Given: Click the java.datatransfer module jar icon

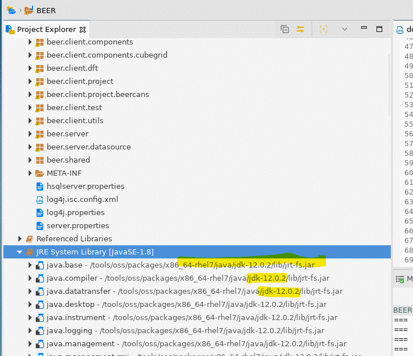Looking at the screenshot, I should pyautogui.click(x=40, y=292).
